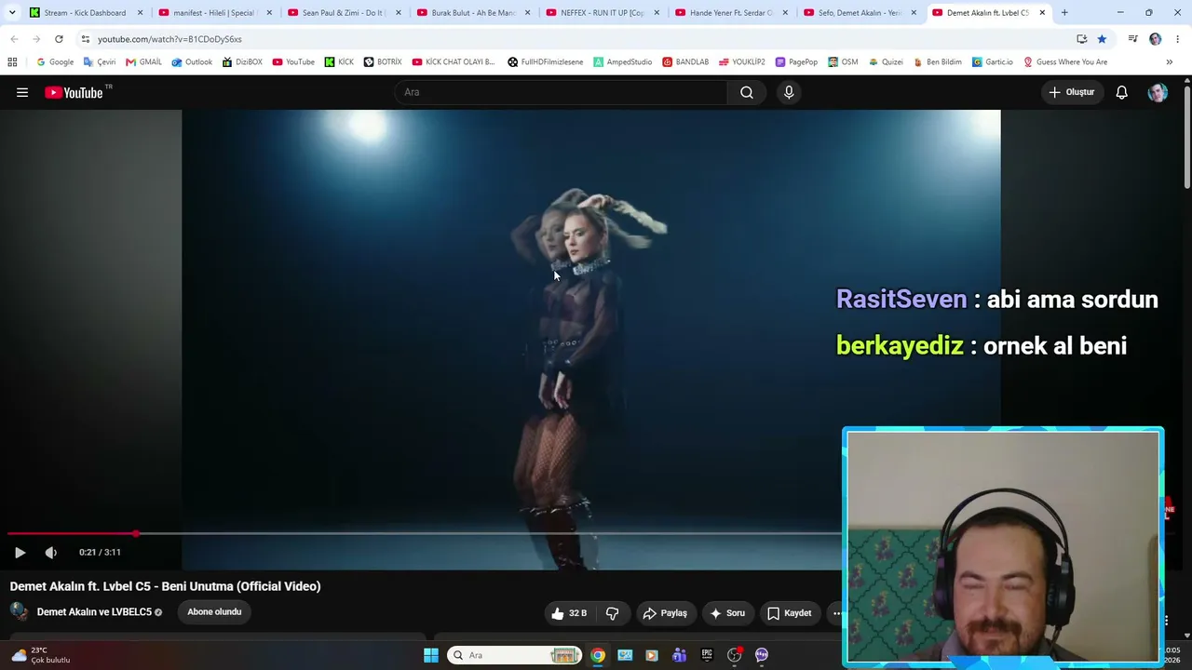The width and height of the screenshot is (1192, 670).
Task: Open the BOTRİX bookmark
Action: [383, 62]
